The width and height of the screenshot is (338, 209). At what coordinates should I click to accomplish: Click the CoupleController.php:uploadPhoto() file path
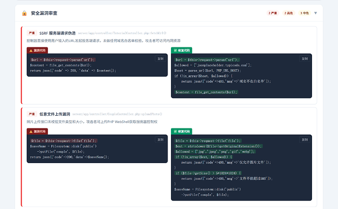click(117, 114)
